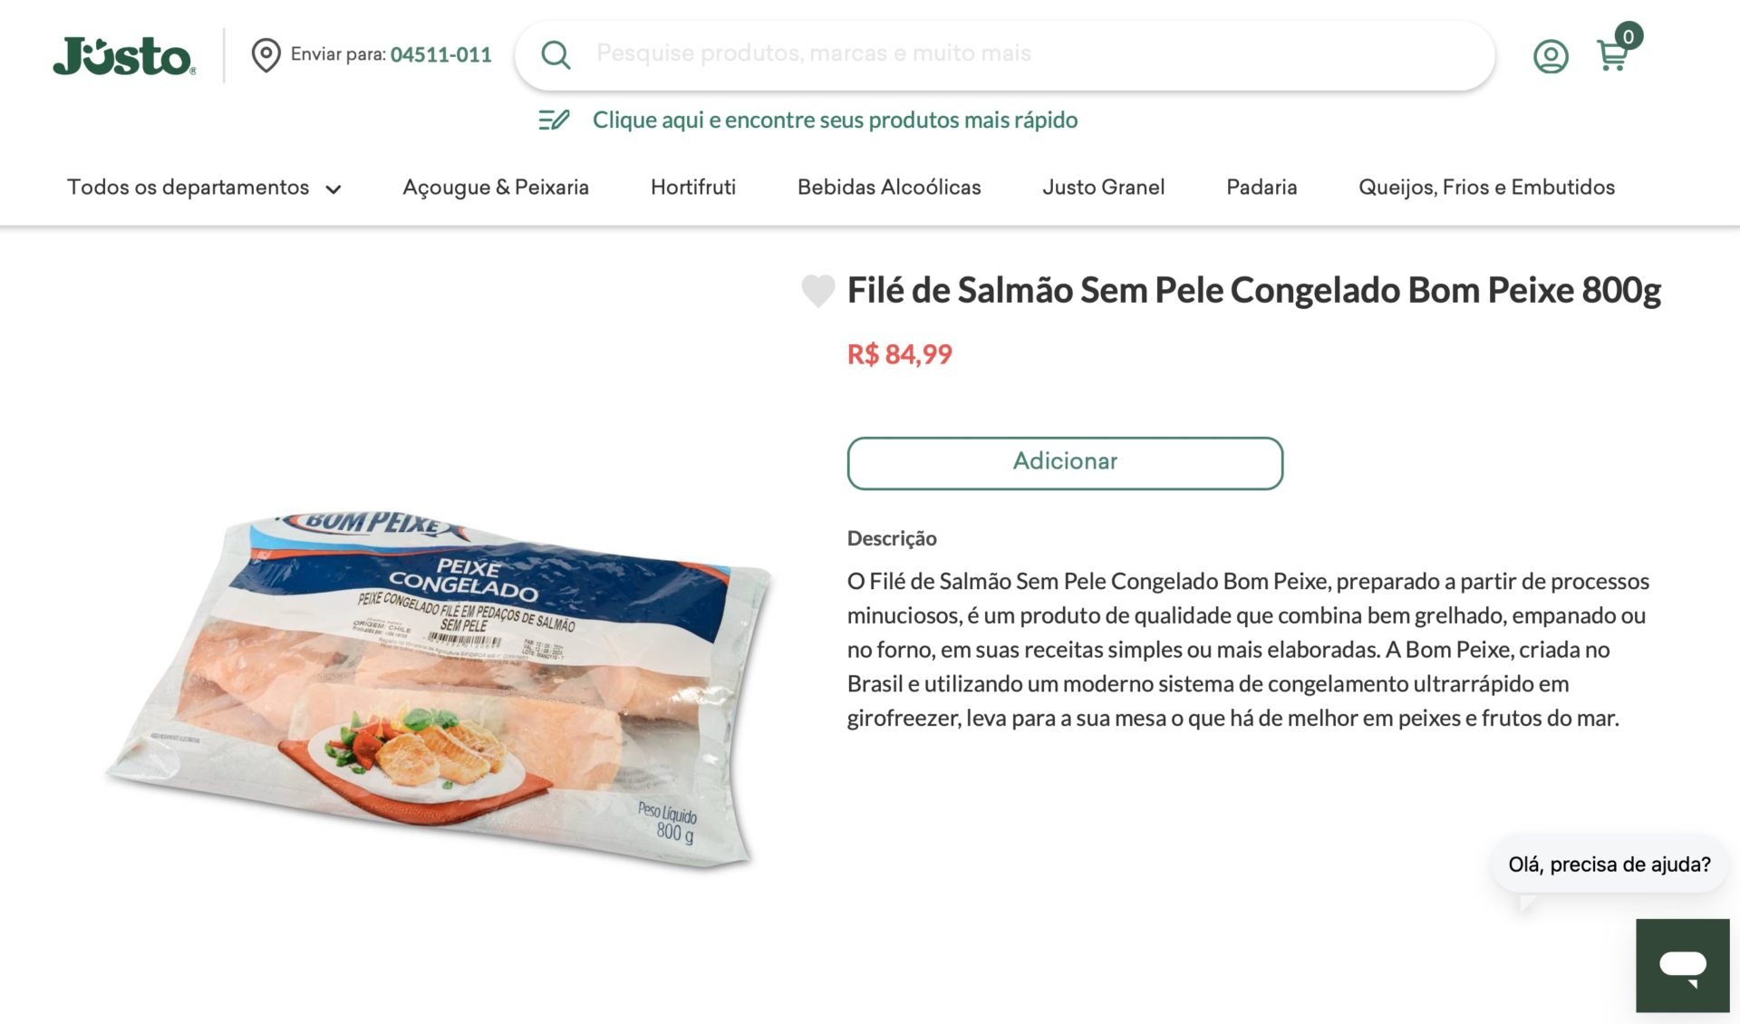
Task: Open Hortifruti category
Action: click(x=693, y=188)
